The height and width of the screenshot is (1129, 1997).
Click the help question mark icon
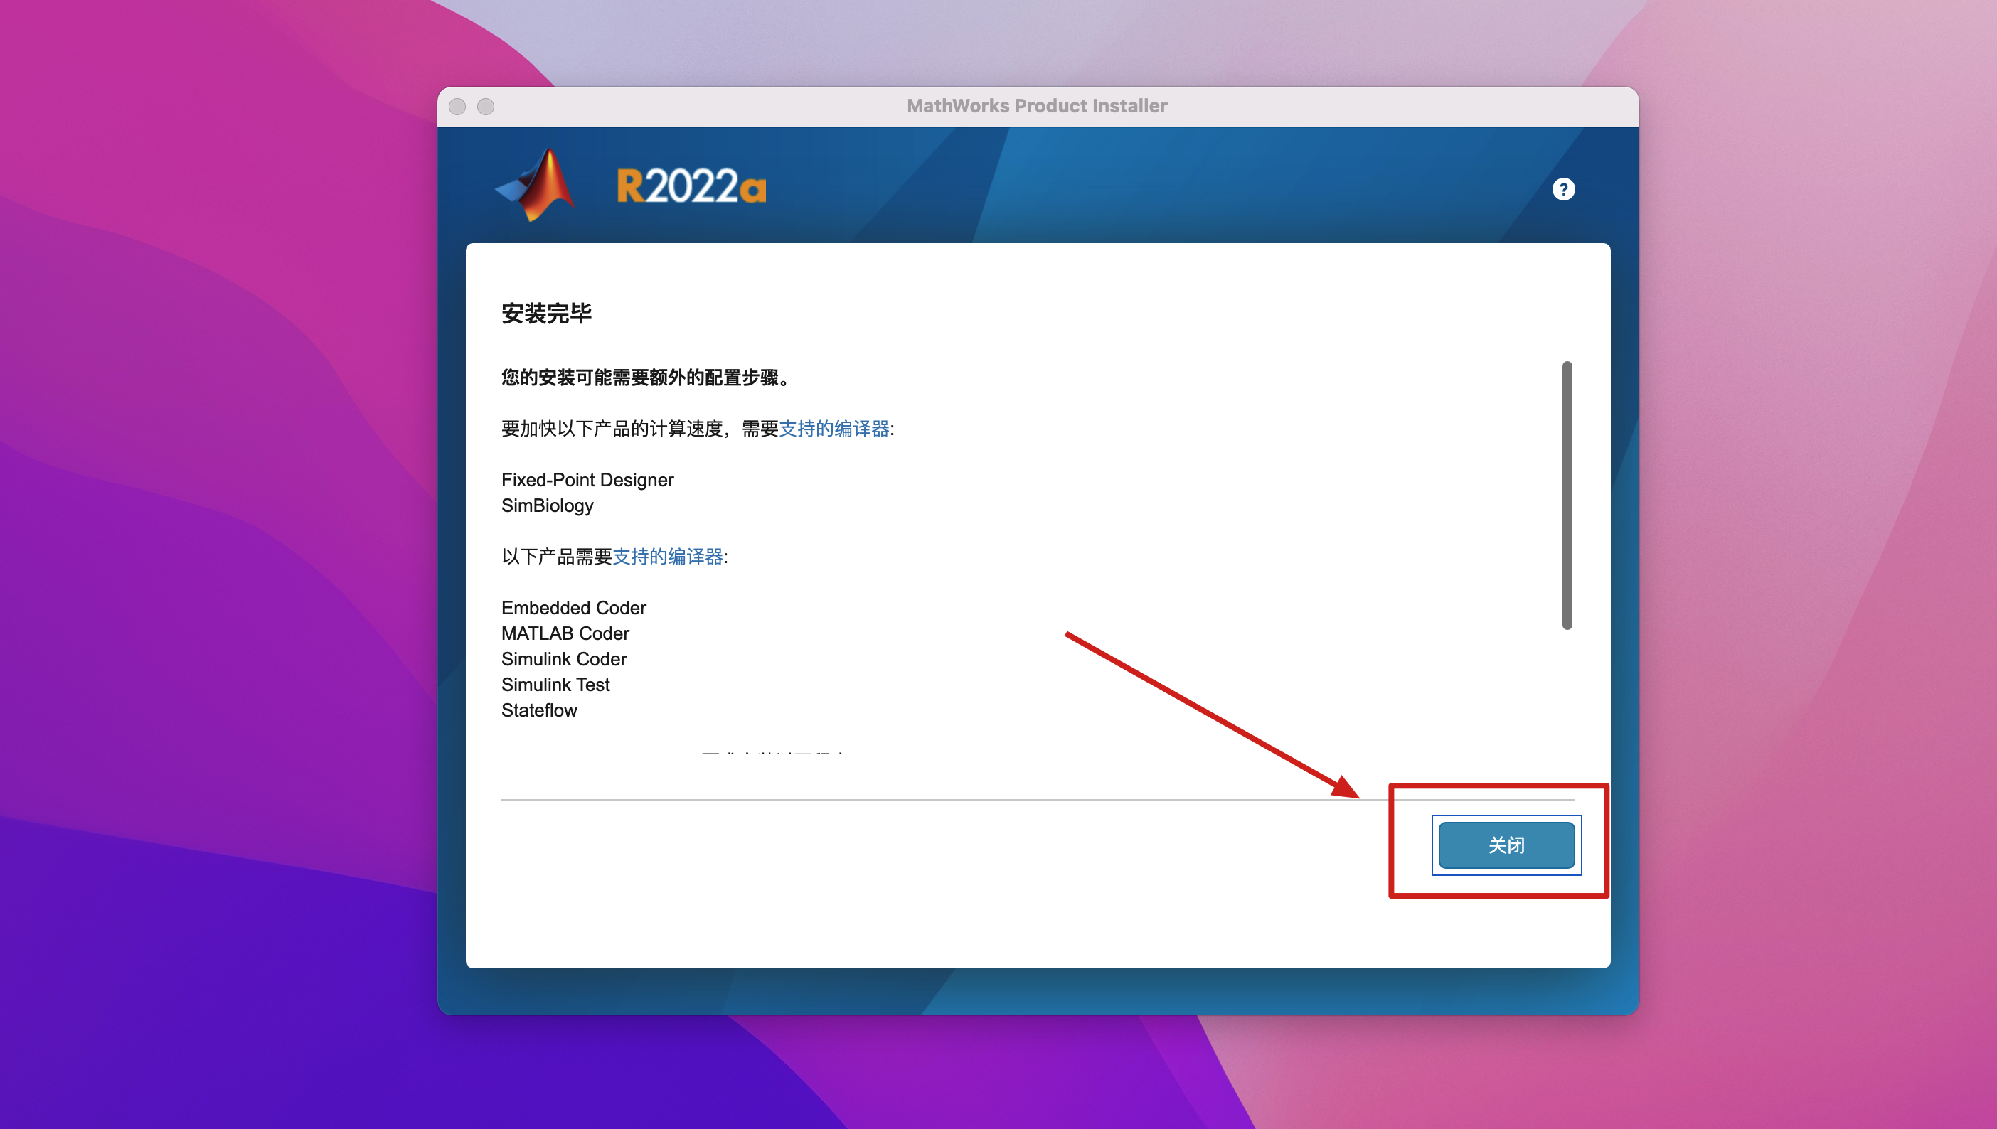pos(1562,189)
